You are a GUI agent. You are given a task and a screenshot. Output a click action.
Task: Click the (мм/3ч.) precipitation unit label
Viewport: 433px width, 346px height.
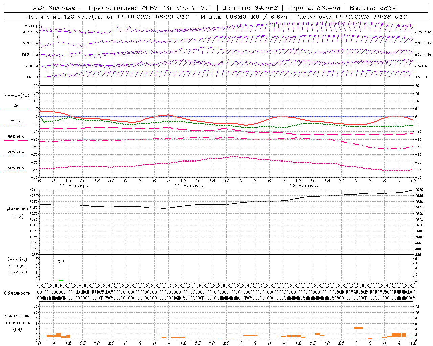click(18, 259)
